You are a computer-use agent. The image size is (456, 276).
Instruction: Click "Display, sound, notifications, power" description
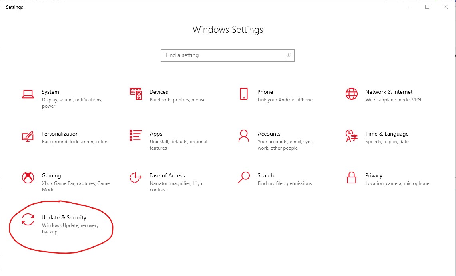pyautogui.click(x=72, y=103)
